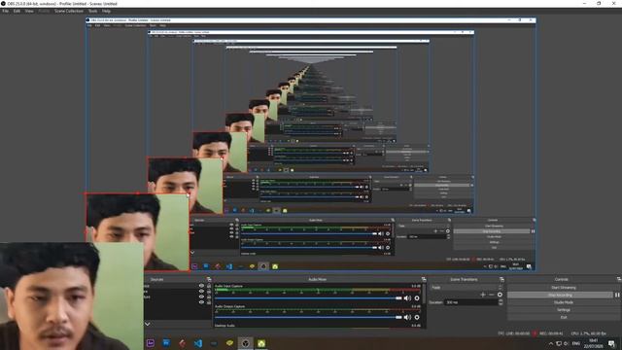Click Exit in the Controls dock
Screen dimensions: 622x350
click(564, 317)
